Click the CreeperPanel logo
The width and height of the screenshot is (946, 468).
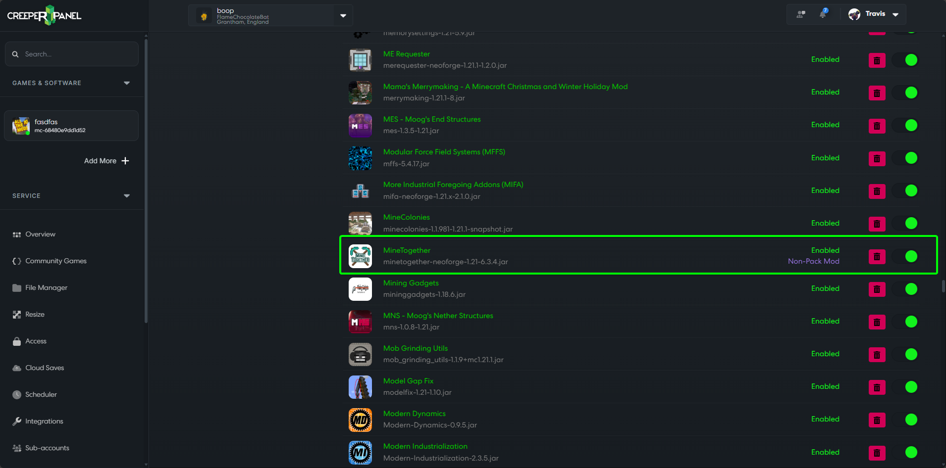point(44,15)
